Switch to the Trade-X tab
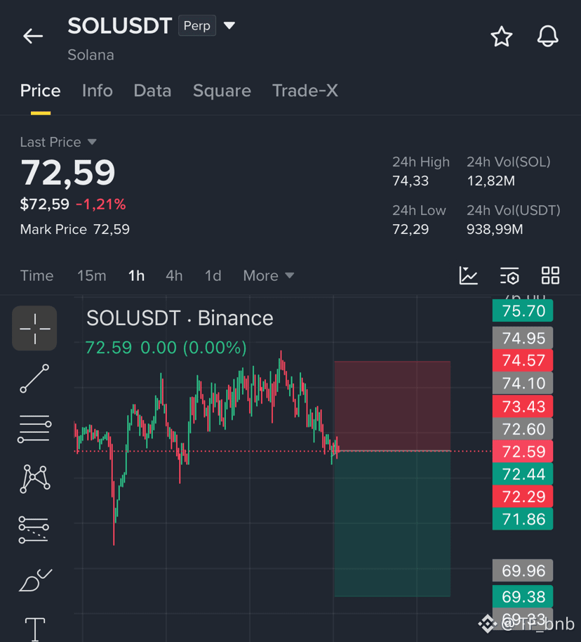The width and height of the screenshot is (581, 642). coord(305,91)
